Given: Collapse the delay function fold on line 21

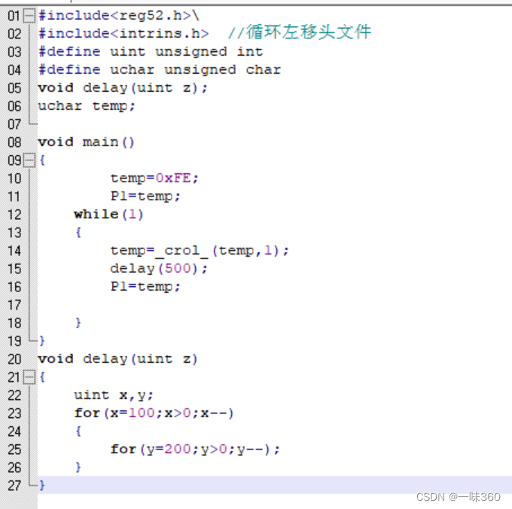Looking at the screenshot, I should pos(29,377).
